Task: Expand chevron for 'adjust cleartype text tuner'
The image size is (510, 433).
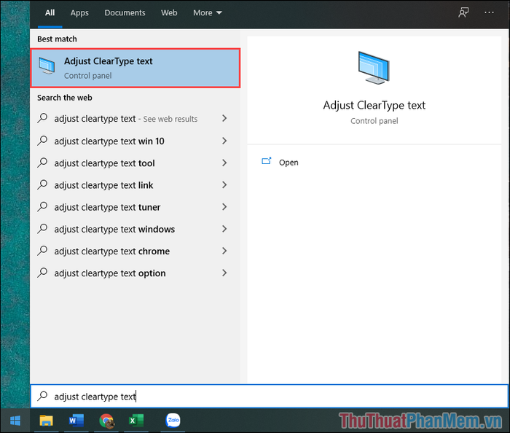Action: click(224, 207)
